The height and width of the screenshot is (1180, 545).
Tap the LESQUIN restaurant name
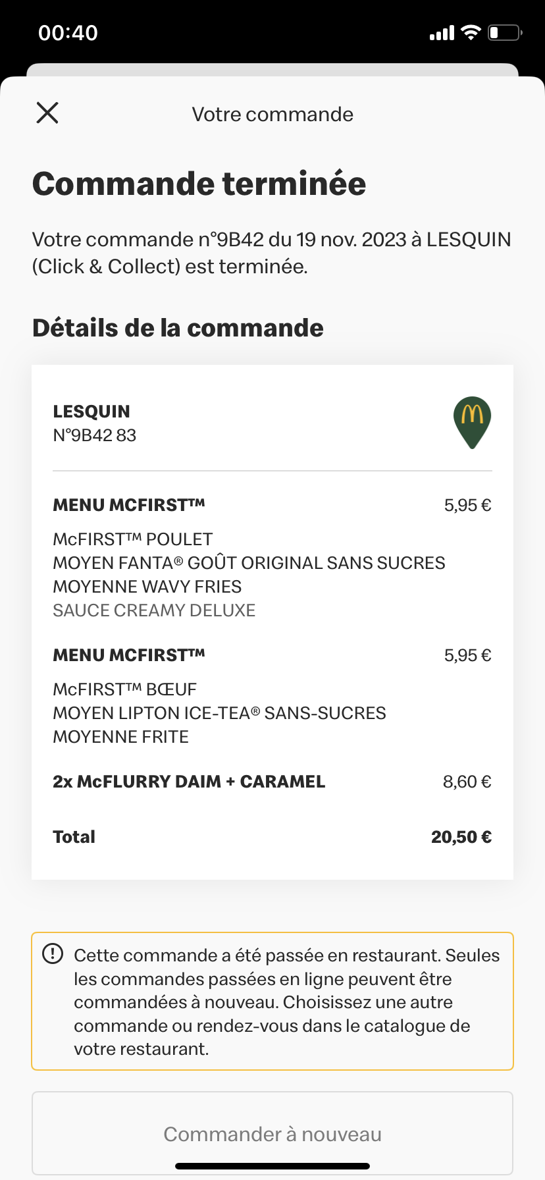[91, 412]
